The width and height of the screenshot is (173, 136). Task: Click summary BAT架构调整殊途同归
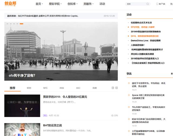tap(67, 131)
